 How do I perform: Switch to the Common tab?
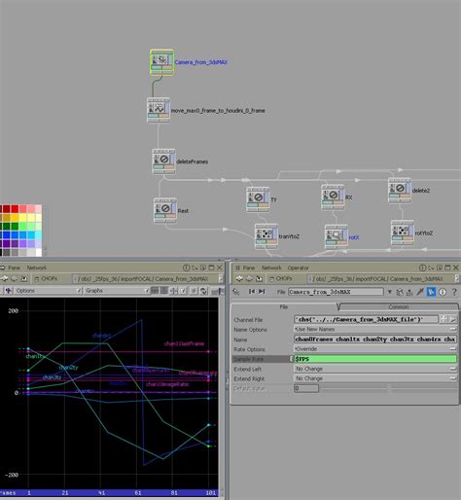point(399,306)
